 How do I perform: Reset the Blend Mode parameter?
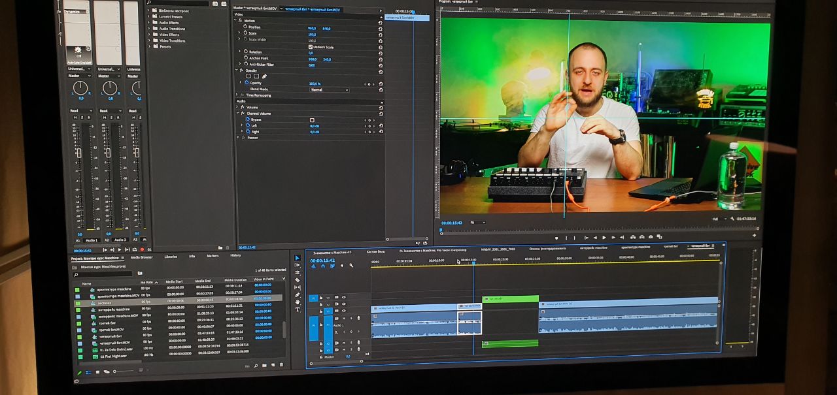tap(381, 90)
